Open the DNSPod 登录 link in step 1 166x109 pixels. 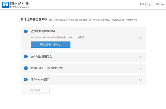point(82,37)
